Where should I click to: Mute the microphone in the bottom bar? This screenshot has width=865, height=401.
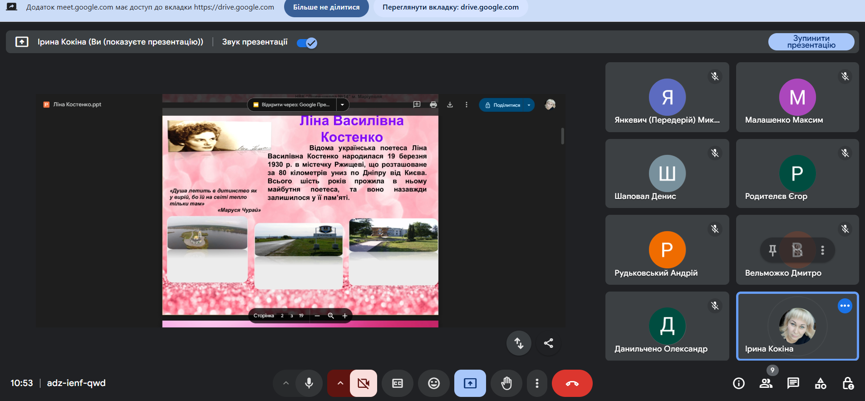tap(309, 383)
